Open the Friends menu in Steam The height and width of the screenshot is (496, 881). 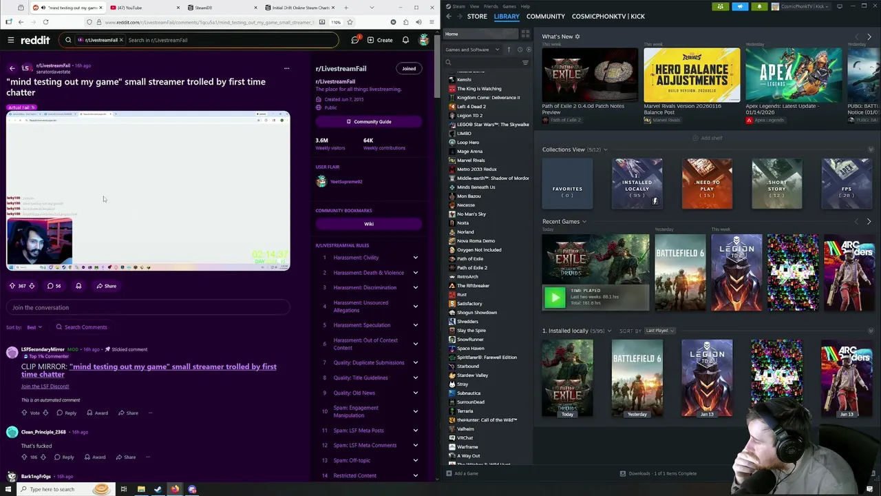pyautogui.click(x=491, y=6)
